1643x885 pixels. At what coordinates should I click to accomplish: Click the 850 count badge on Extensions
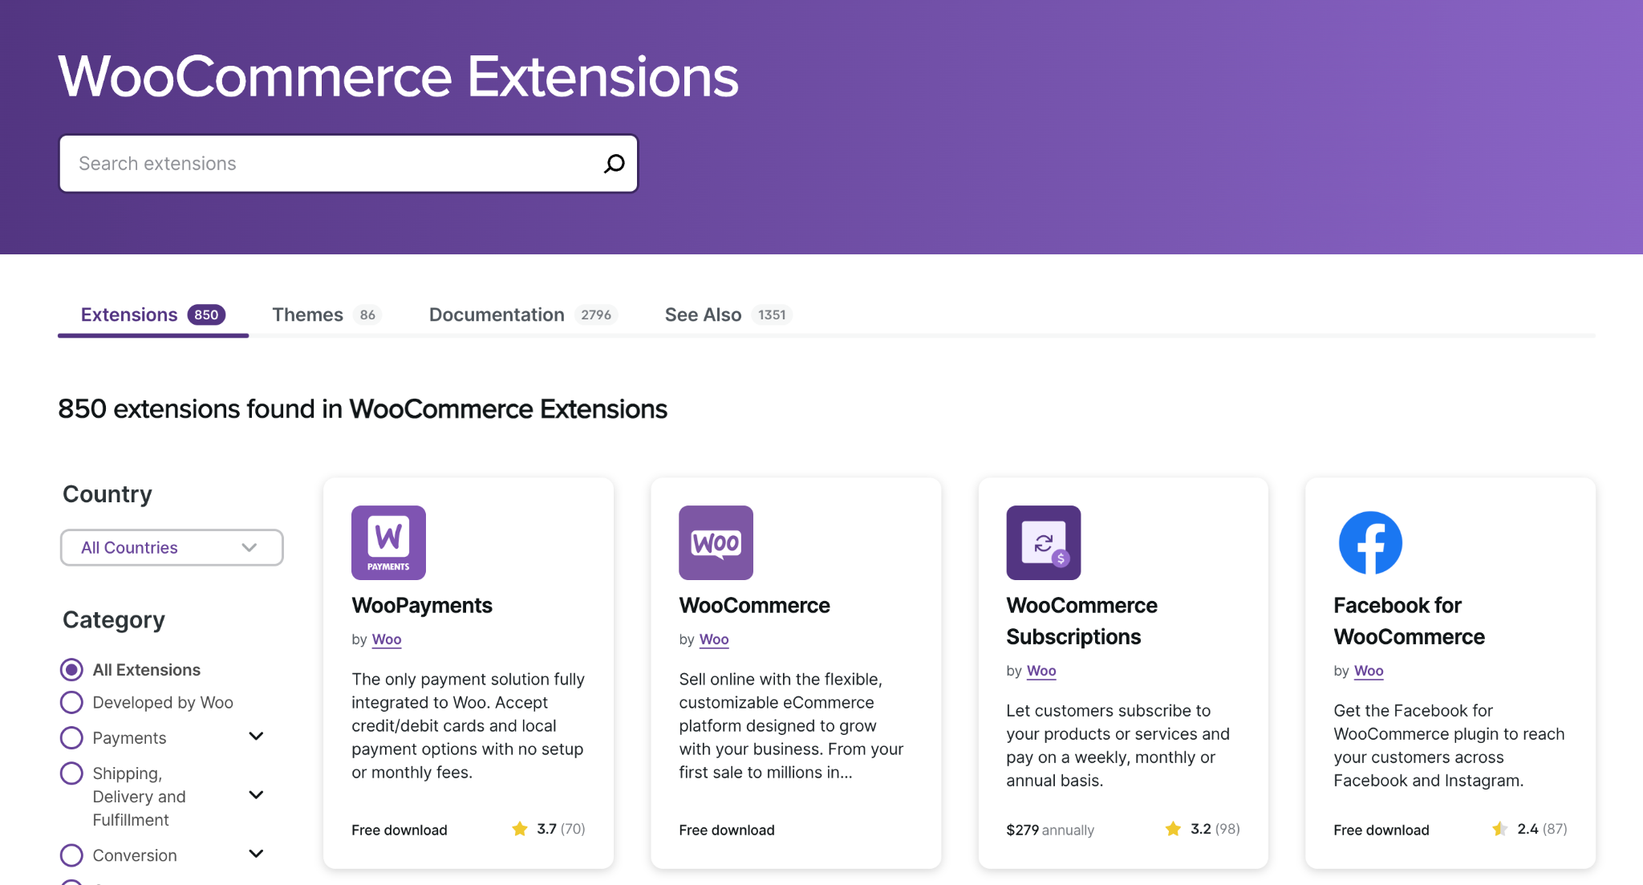[x=206, y=315]
